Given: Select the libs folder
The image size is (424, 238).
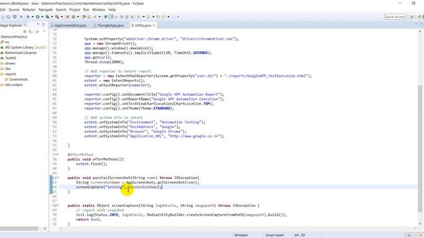Looking at the screenshot, I should coord(6,69).
